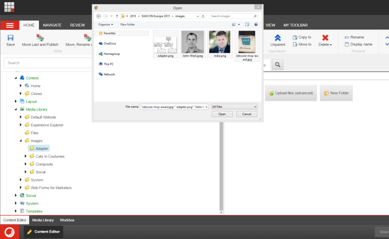Switch to the NAVIGATE ribbon tab
Image resolution: width=389 pixels, height=239 pixels.
click(x=52, y=25)
